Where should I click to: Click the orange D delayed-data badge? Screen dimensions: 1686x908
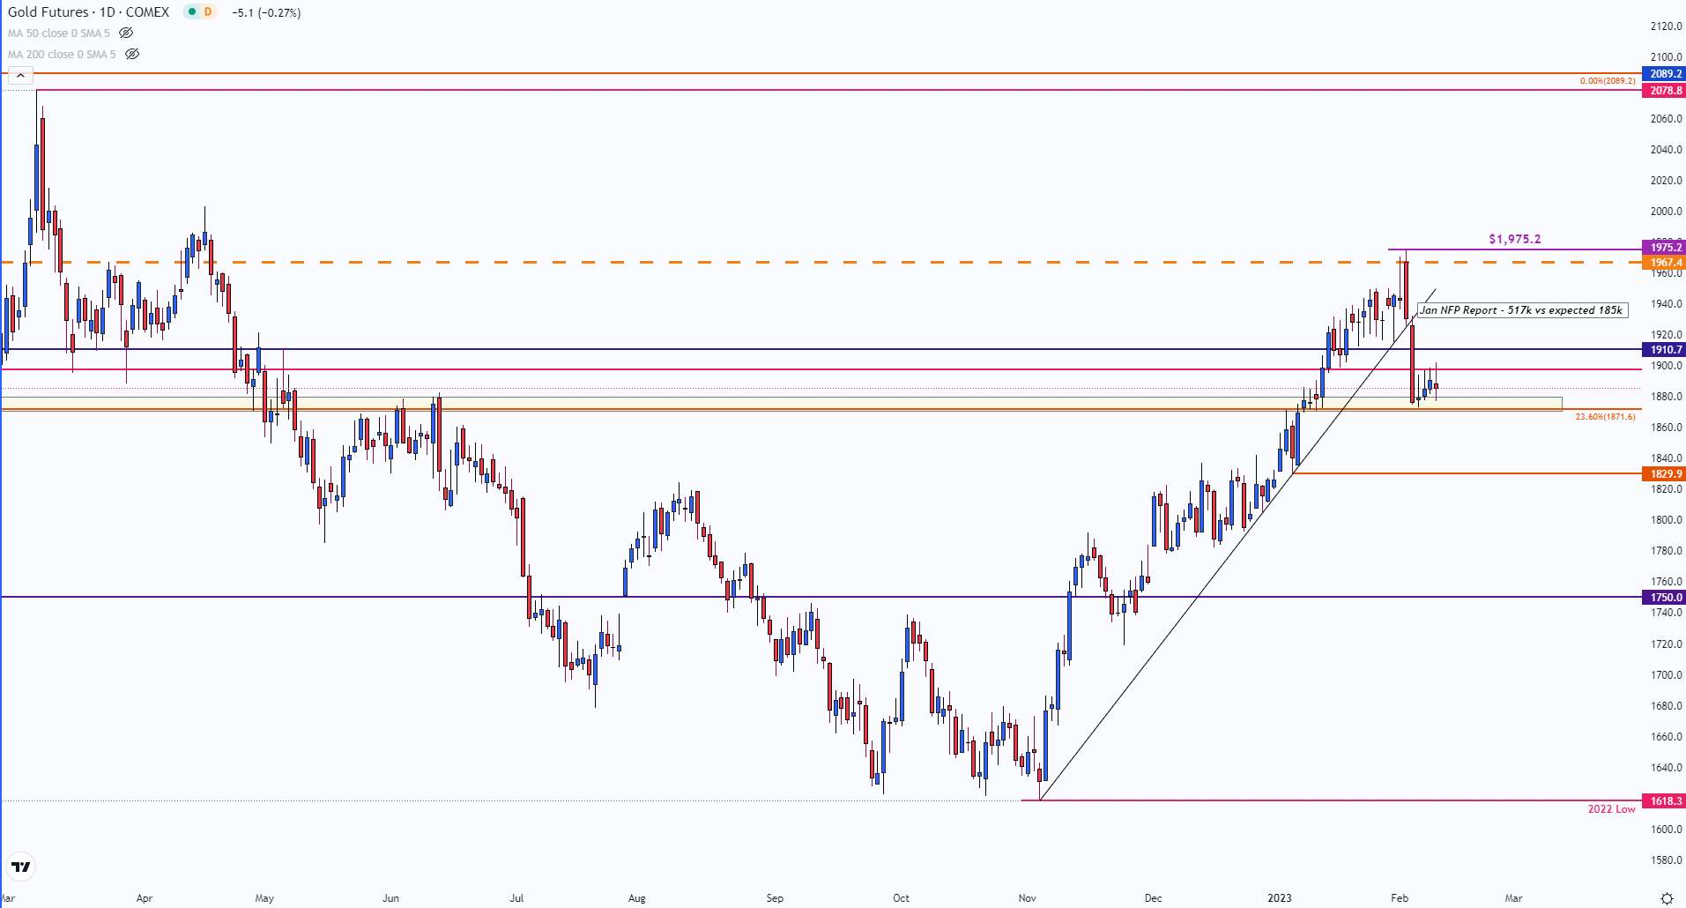[208, 12]
